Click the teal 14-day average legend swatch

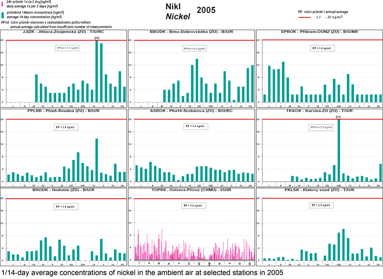coord(3,15)
